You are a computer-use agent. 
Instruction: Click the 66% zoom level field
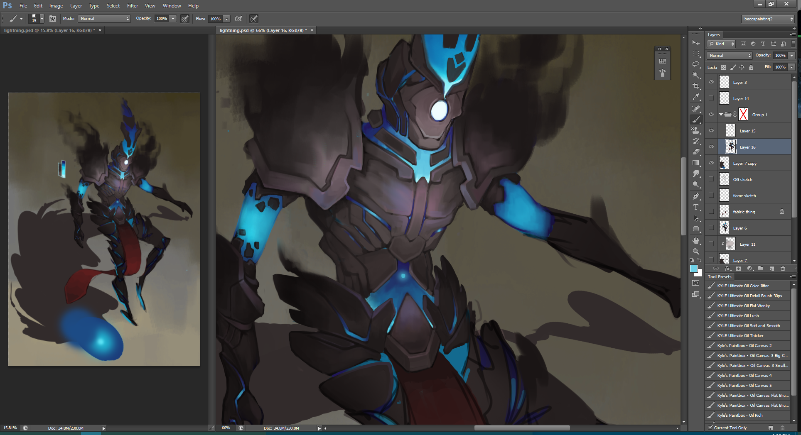pyautogui.click(x=226, y=428)
